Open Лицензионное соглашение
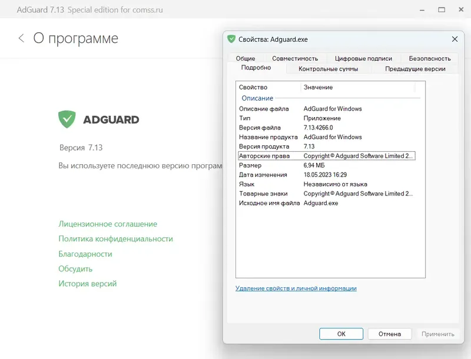This screenshot has width=471, height=359. [107, 224]
